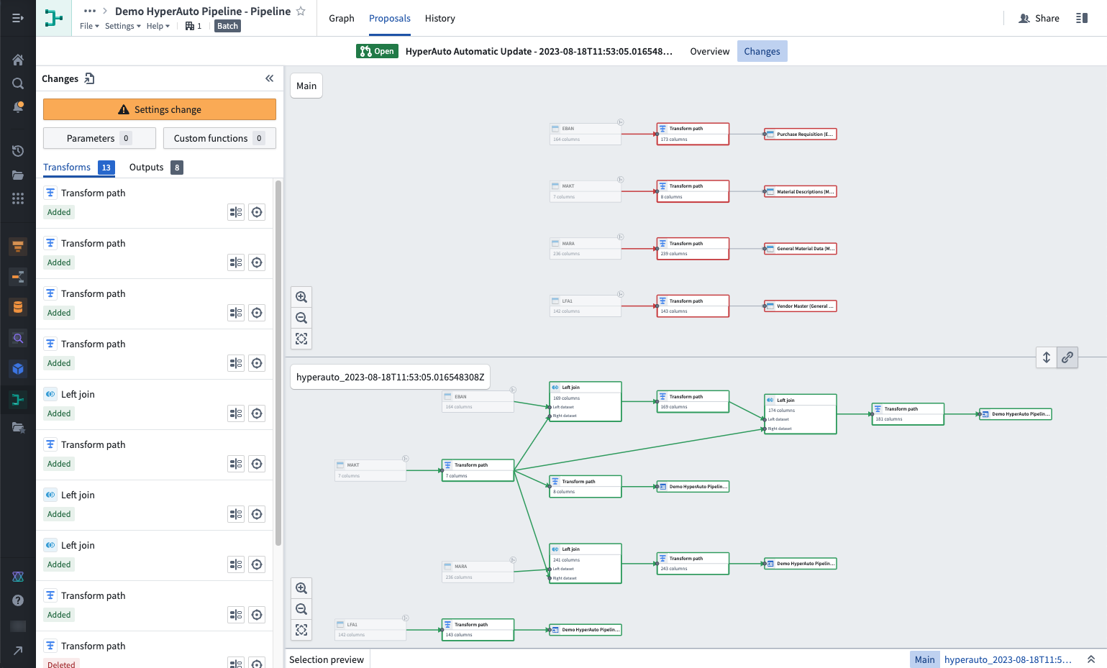Toggle linked graph view chain button
1107x668 pixels.
[x=1067, y=357]
